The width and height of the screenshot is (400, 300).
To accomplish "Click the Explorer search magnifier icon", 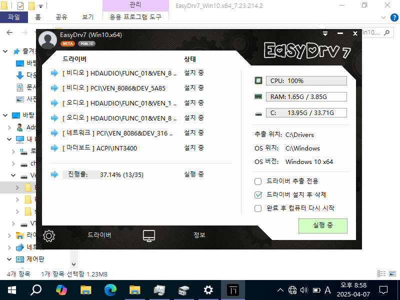I will point(387,32).
